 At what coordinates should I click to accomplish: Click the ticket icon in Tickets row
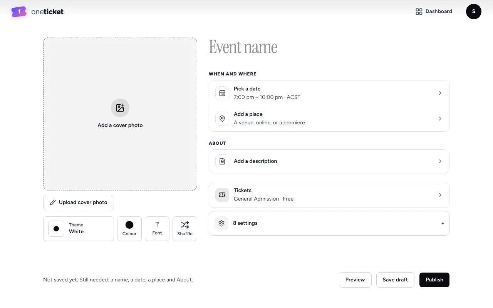(222, 195)
